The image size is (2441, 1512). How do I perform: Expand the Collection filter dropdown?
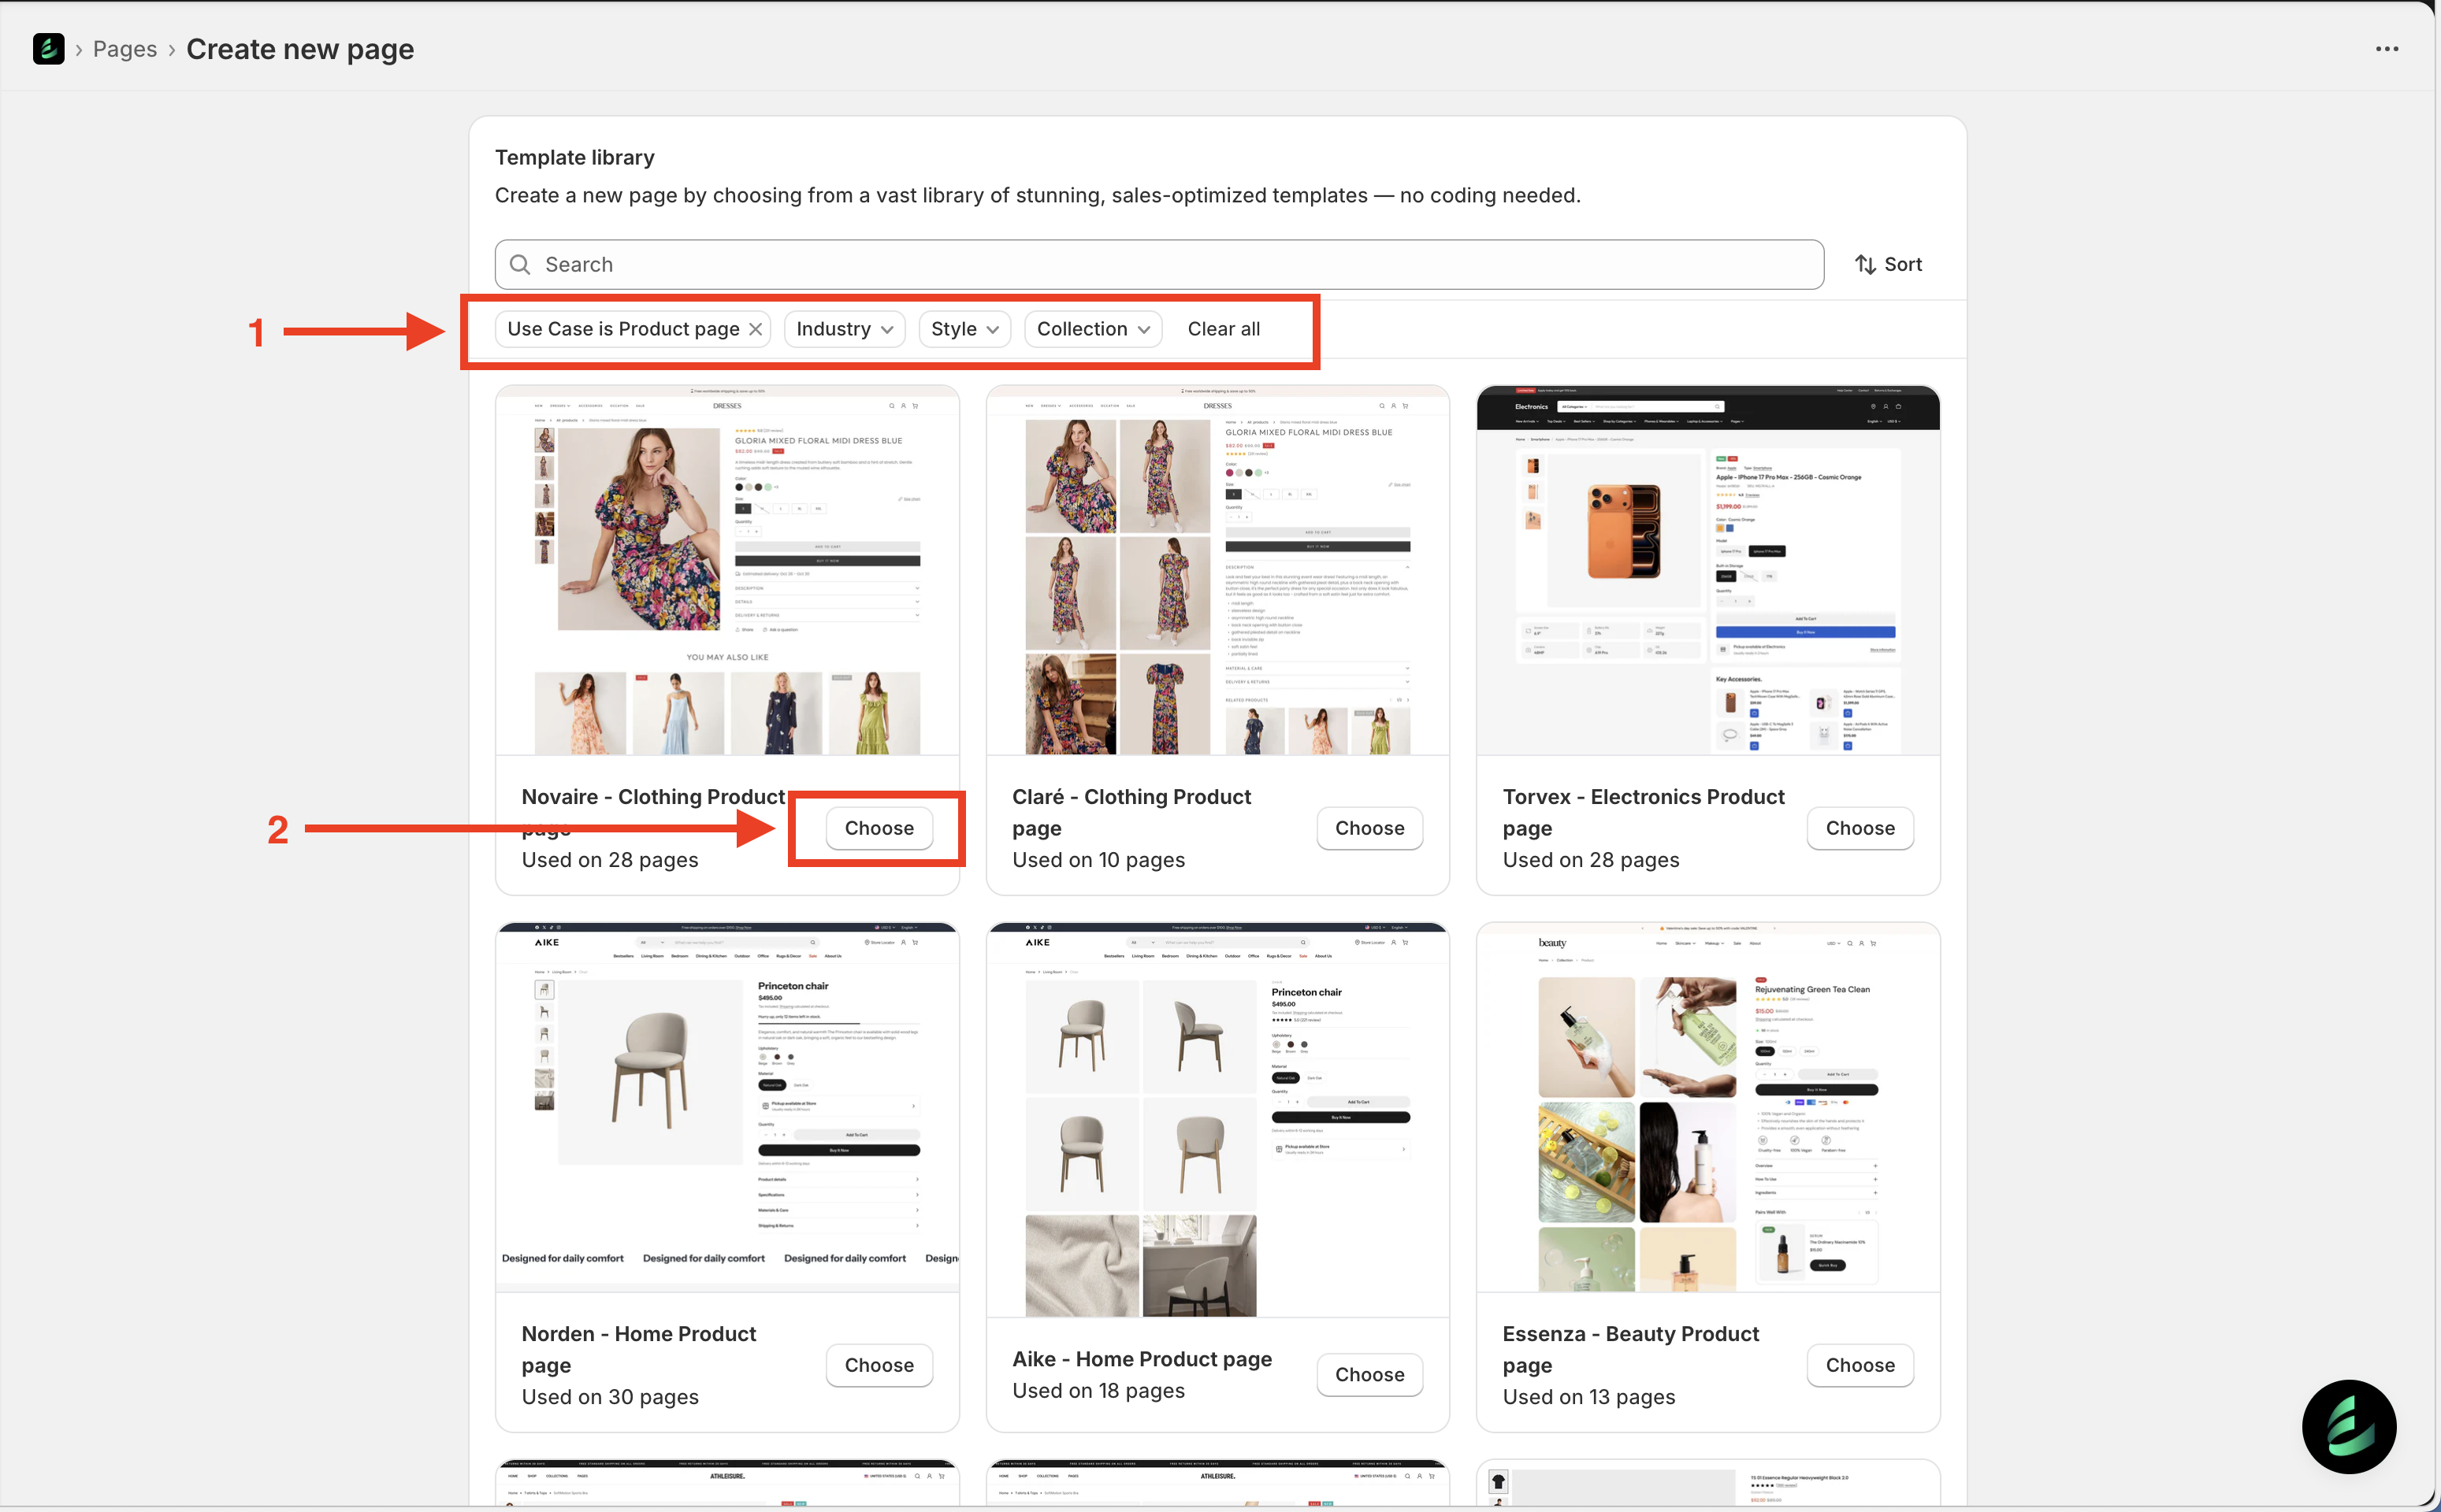point(1092,329)
